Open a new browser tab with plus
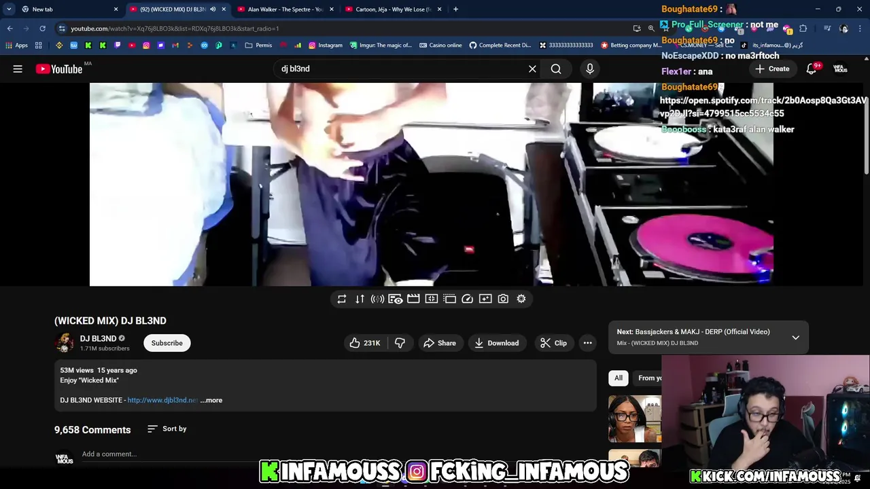The width and height of the screenshot is (870, 489). click(455, 10)
